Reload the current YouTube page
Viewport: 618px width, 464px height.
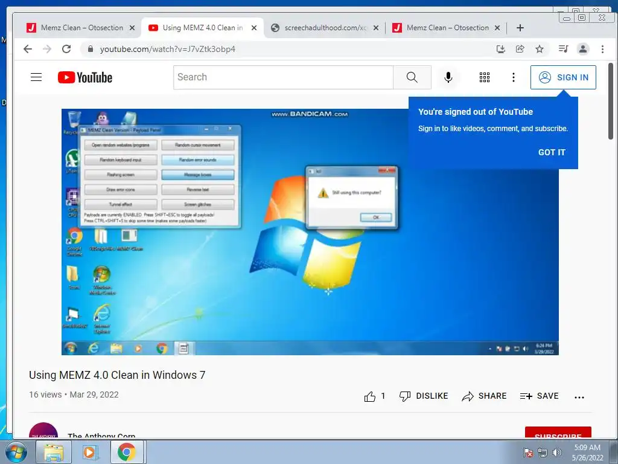[x=66, y=49]
